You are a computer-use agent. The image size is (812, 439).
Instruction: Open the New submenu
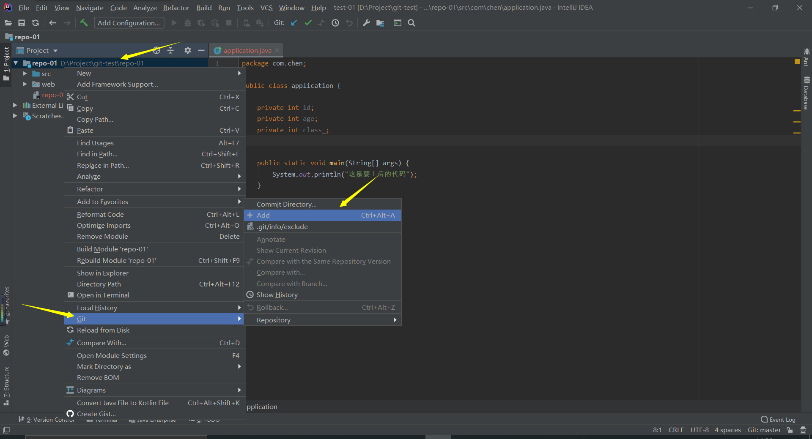154,73
